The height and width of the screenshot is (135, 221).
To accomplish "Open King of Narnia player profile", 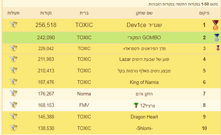I will [x=144, y=82].
